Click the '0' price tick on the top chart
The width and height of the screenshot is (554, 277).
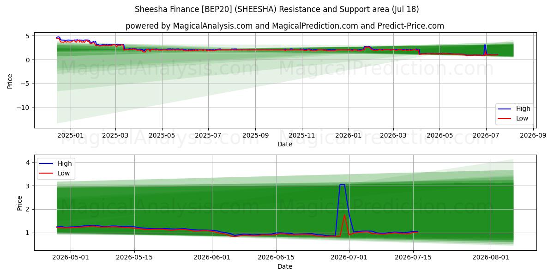click(x=28, y=60)
